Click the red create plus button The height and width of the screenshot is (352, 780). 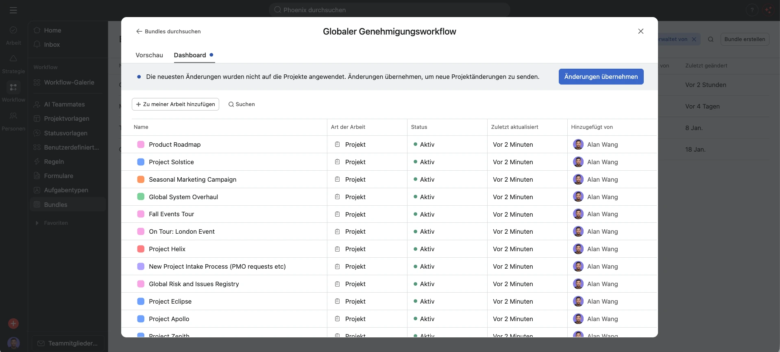13,324
